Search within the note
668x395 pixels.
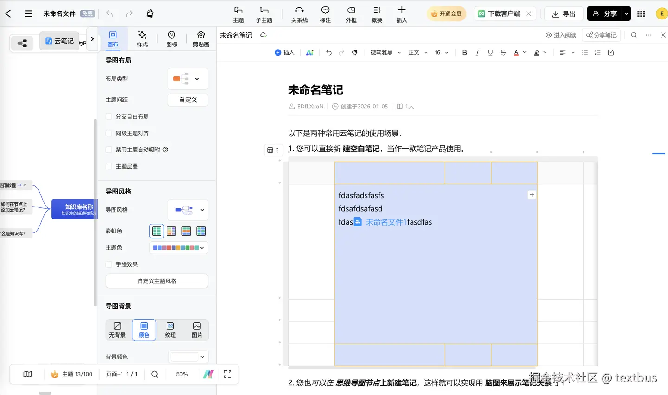pyautogui.click(x=634, y=35)
